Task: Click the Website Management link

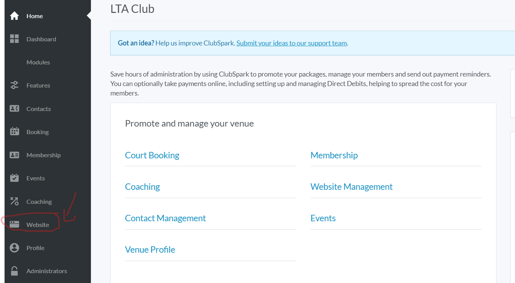Action: (351, 187)
